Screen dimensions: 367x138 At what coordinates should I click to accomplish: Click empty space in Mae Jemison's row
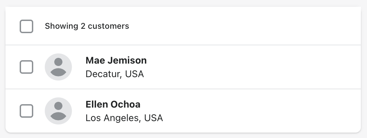254,67
